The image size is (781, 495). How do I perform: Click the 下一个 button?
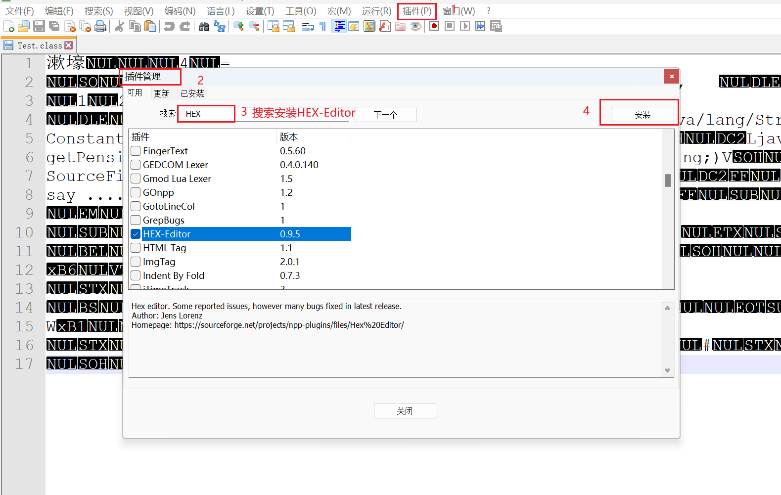coord(386,114)
